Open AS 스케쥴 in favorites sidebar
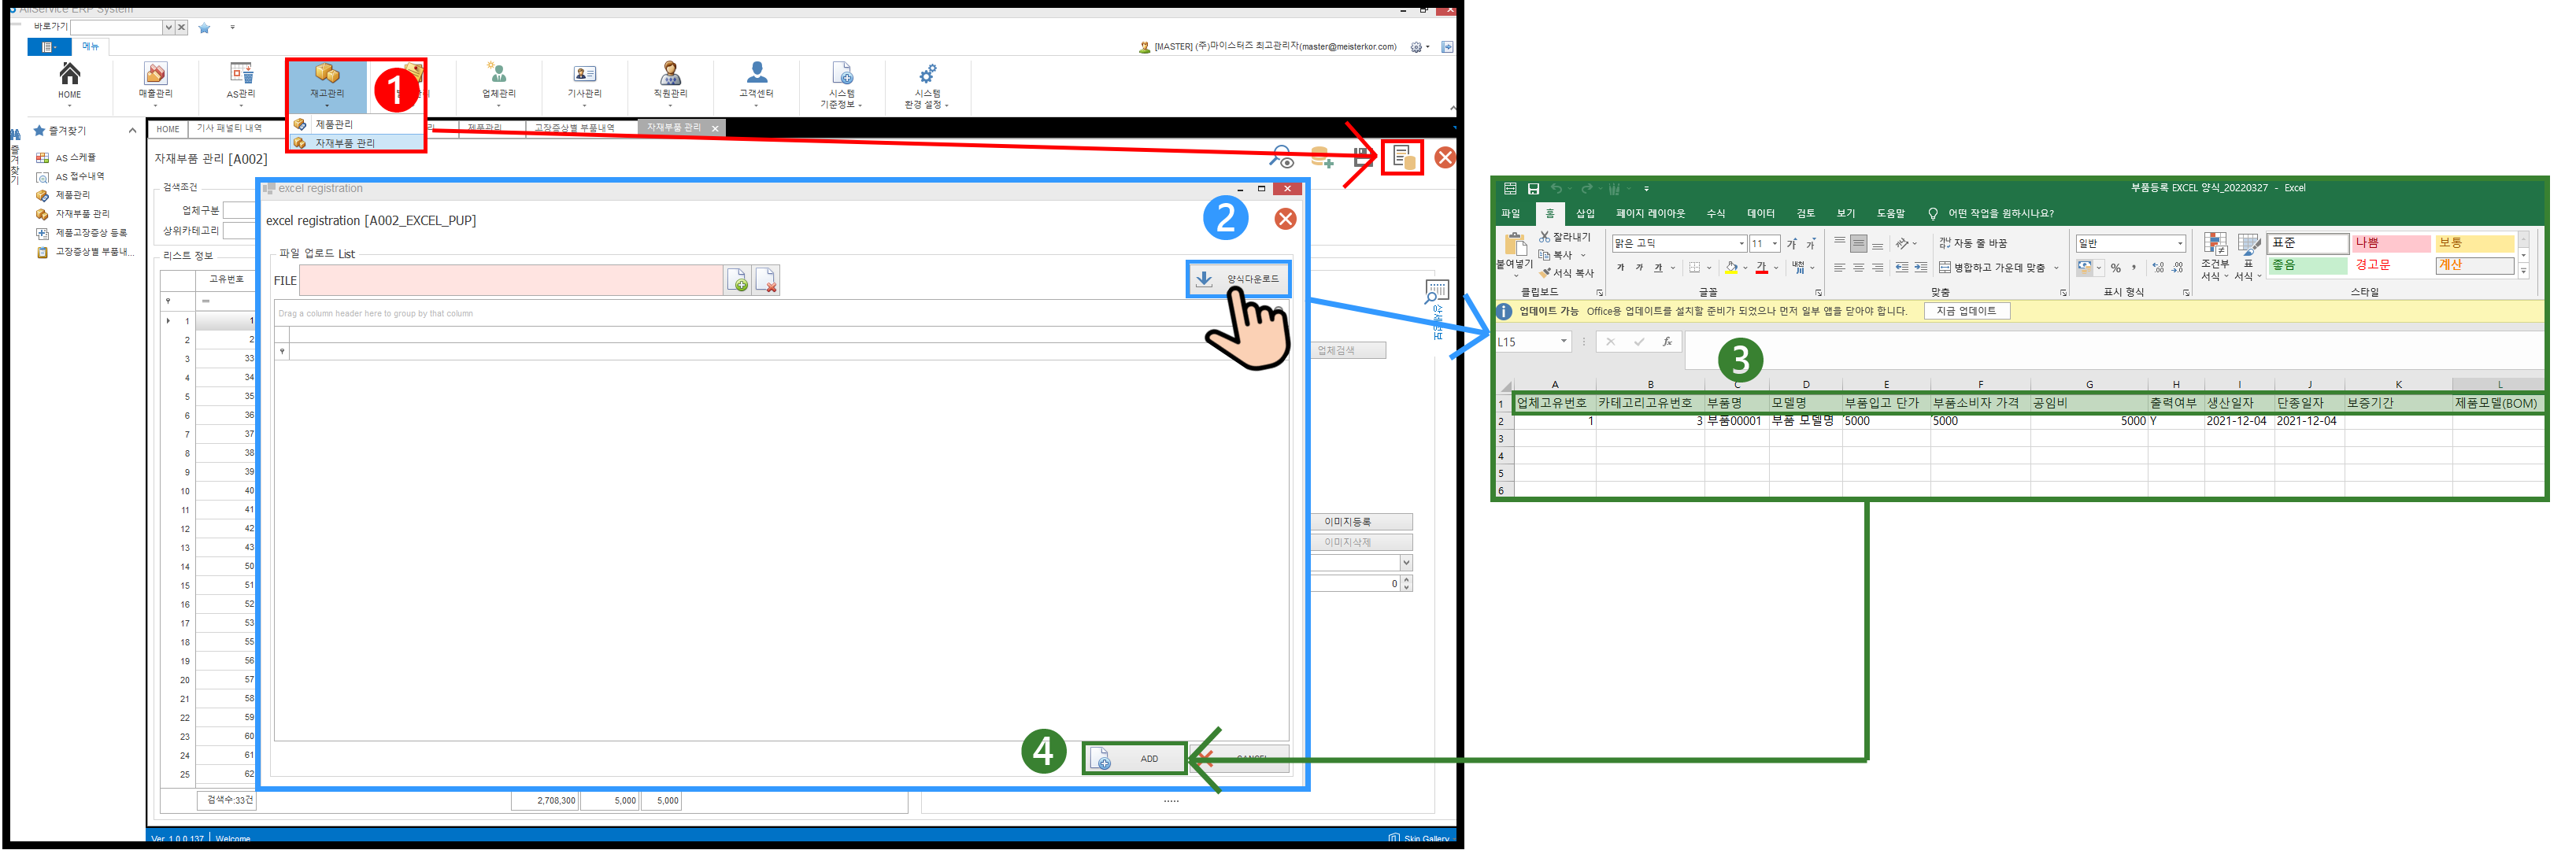 [75, 158]
